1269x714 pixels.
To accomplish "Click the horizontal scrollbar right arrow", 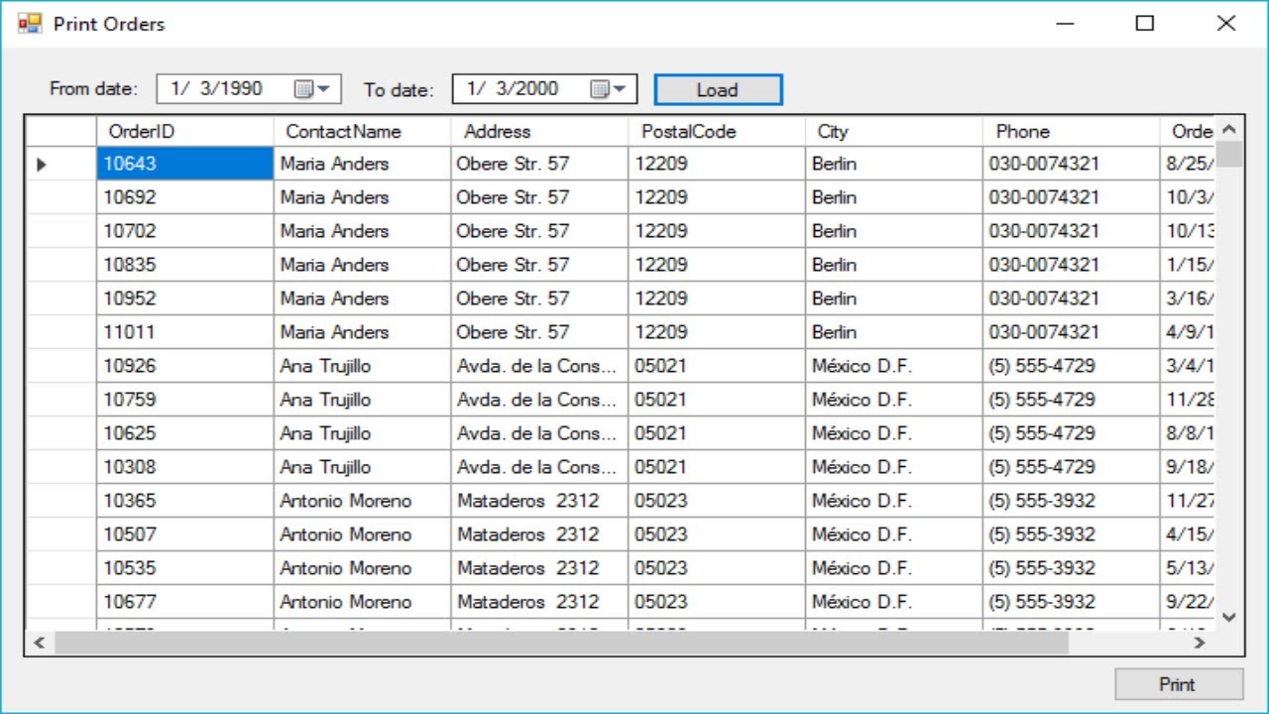I will tap(1200, 643).
